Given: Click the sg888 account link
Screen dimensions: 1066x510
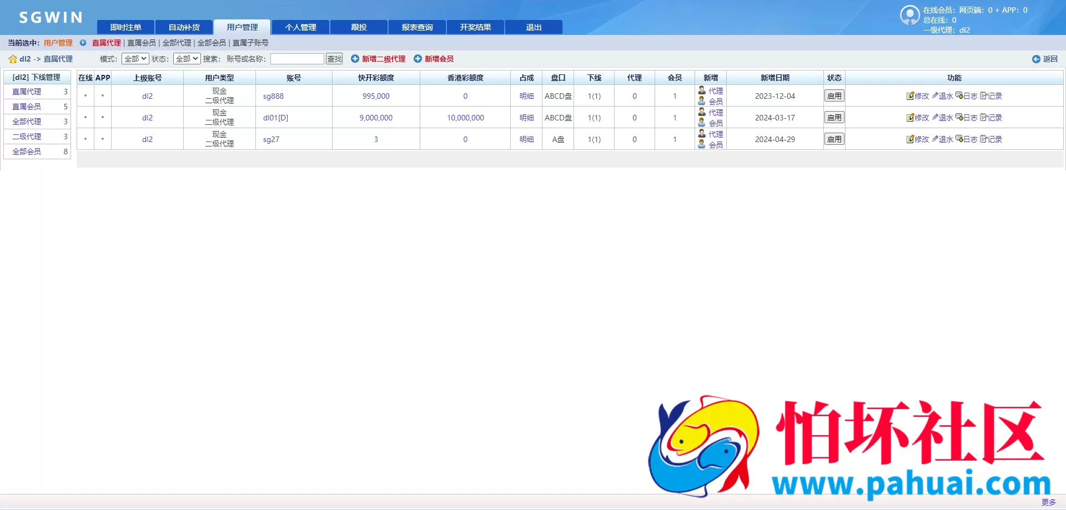Looking at the screenshot, I should click(273, 96).
